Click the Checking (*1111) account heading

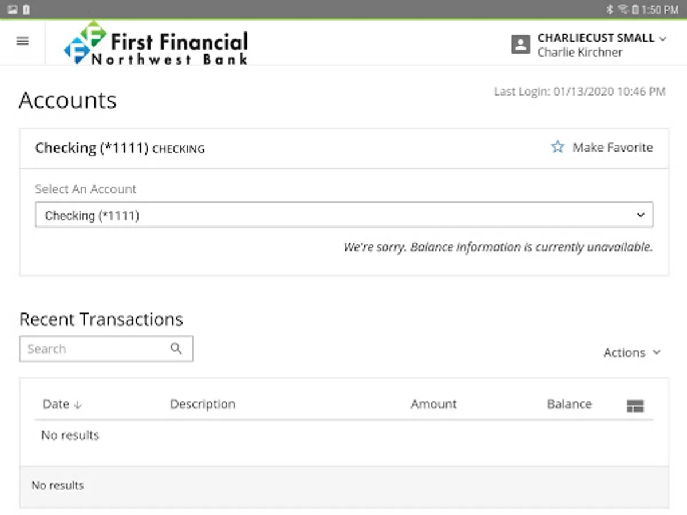point(92,148)
